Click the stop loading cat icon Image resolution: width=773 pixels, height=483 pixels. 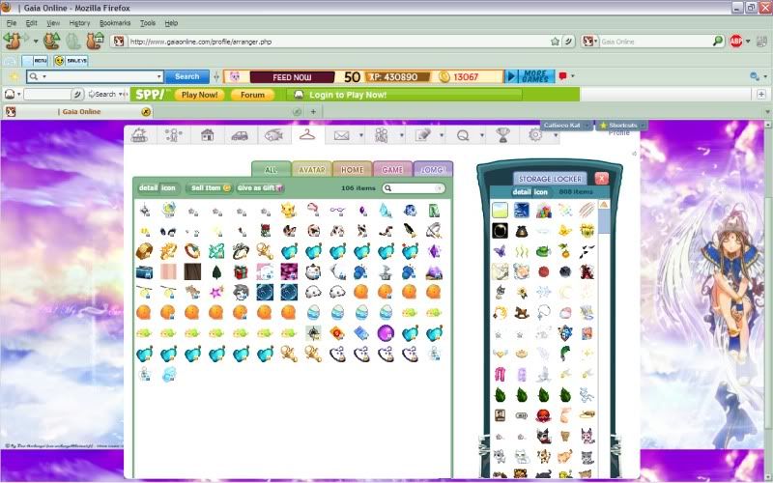pyautogui.click(x=73, y=41)
